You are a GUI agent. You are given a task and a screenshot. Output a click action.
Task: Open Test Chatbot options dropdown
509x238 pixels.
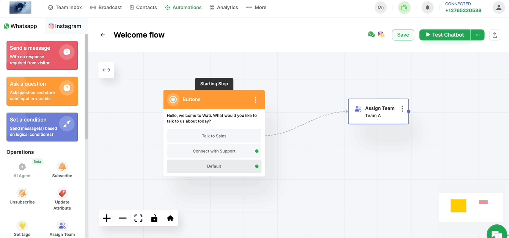coord(478,34)
